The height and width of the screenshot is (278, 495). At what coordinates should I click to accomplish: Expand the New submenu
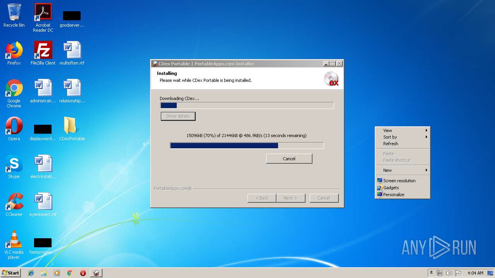tap(403, 170)
